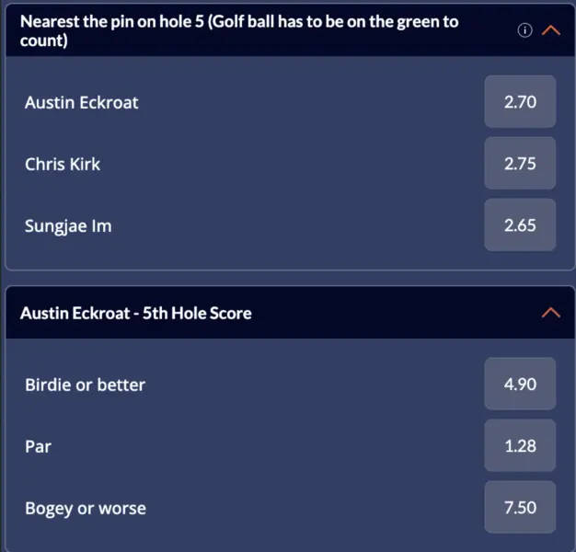Click the Sungjae Im selection row
The width and height of the screenshot is (576, 552).
click(290, 225)
